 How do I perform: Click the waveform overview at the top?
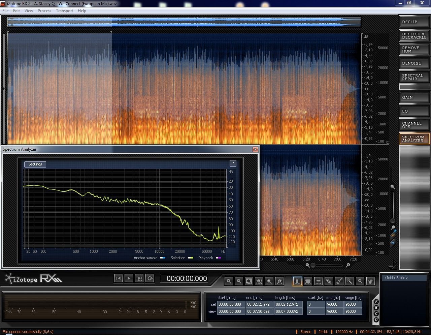[184, 22]
